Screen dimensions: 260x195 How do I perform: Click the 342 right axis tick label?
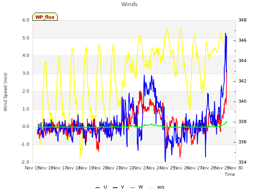pos(243,81)
